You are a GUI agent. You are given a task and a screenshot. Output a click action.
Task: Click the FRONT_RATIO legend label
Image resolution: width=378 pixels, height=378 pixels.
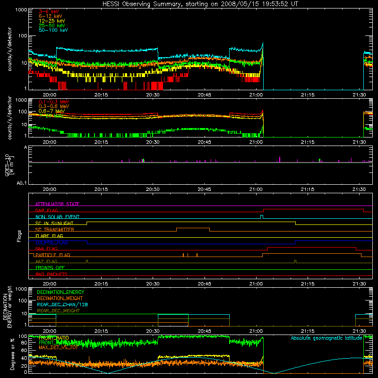pyautogui.click(x=53, y=338)
